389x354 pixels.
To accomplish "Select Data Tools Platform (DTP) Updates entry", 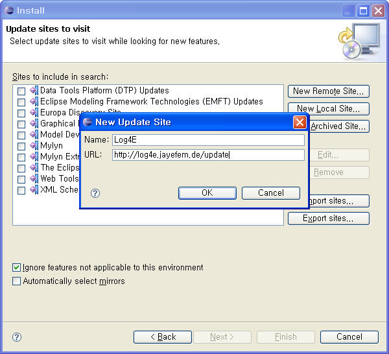I will click(x=104, y=91).
